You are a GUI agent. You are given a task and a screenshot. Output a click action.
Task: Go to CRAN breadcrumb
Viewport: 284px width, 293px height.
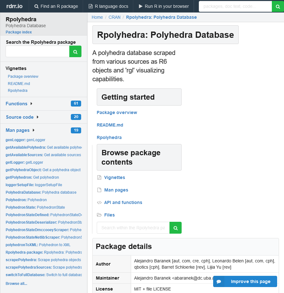pos(115,17)
